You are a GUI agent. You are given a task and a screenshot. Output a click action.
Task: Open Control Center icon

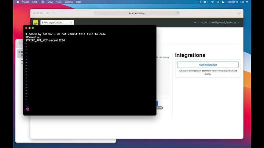(223, 2)
